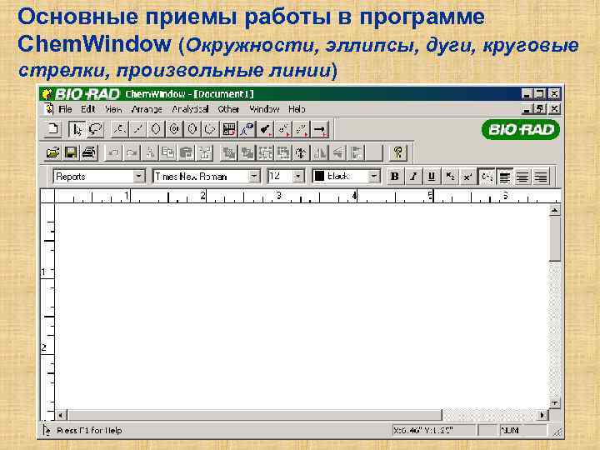Click the green BIO-RAD logo button

[520, 129]
